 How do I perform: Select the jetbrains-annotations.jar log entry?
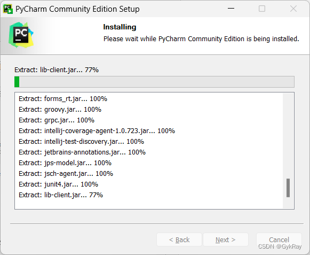click(x=82, y=152)
